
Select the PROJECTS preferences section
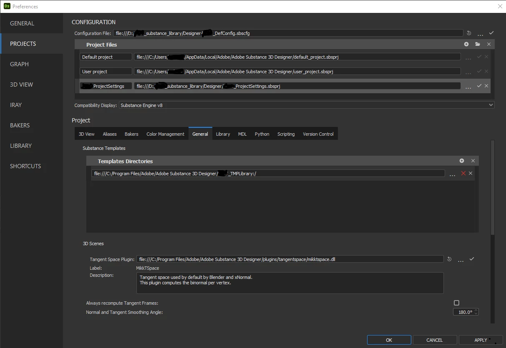tap(31, 44)
